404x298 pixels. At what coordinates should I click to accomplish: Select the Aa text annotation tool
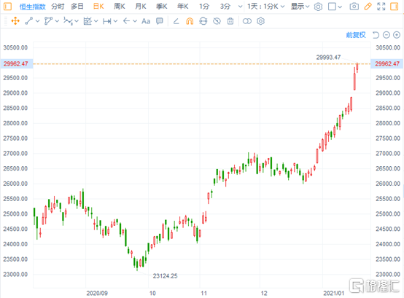coord(146,21)
